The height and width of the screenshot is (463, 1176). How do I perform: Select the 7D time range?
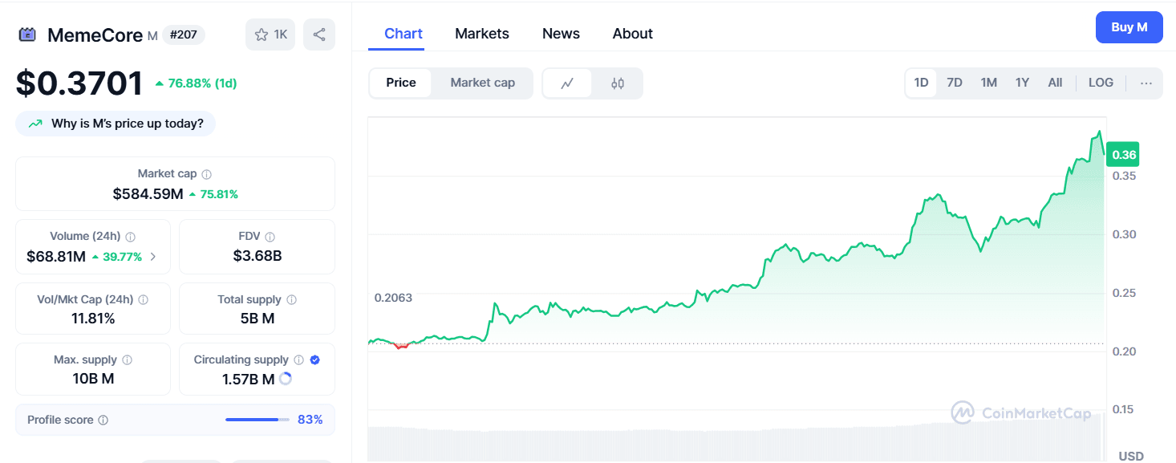(x=954, y=83)
